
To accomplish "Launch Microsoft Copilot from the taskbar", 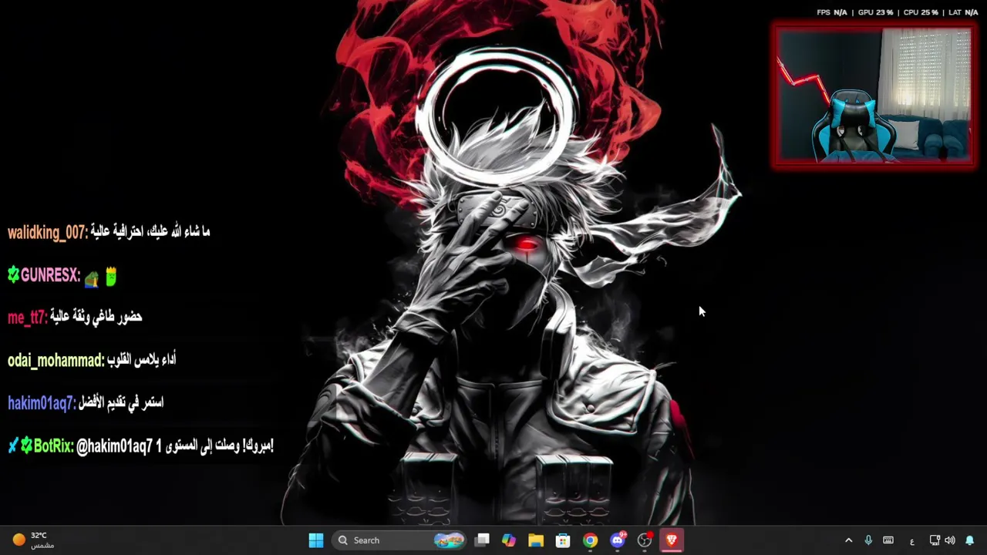I will point(509,540).
